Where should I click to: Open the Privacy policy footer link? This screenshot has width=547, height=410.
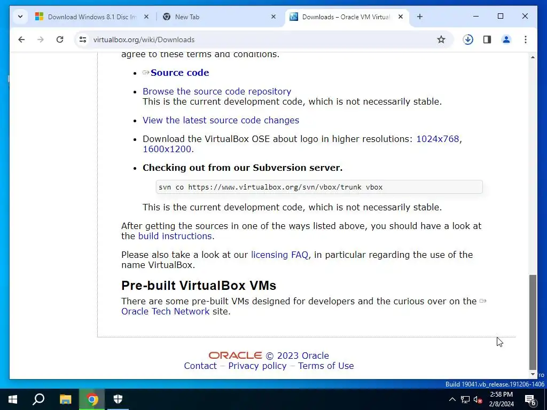[257, 366]
